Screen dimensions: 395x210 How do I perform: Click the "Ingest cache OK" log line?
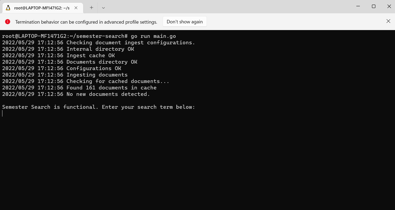point(90,55)
